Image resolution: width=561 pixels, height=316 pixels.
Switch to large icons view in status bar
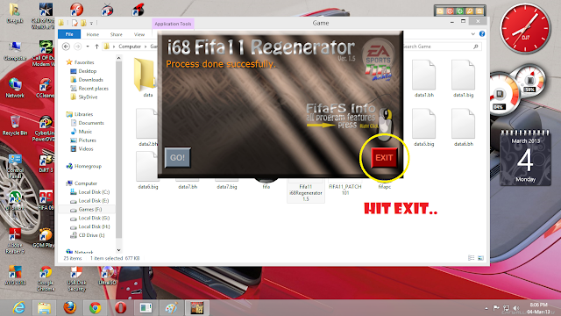[481, 258]
